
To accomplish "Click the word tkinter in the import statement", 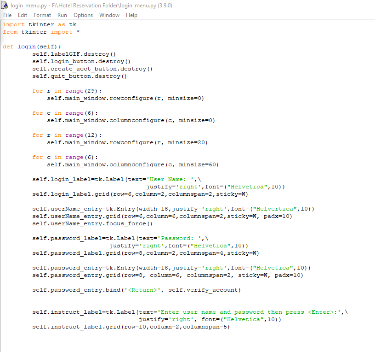I will tap(40, 24).
